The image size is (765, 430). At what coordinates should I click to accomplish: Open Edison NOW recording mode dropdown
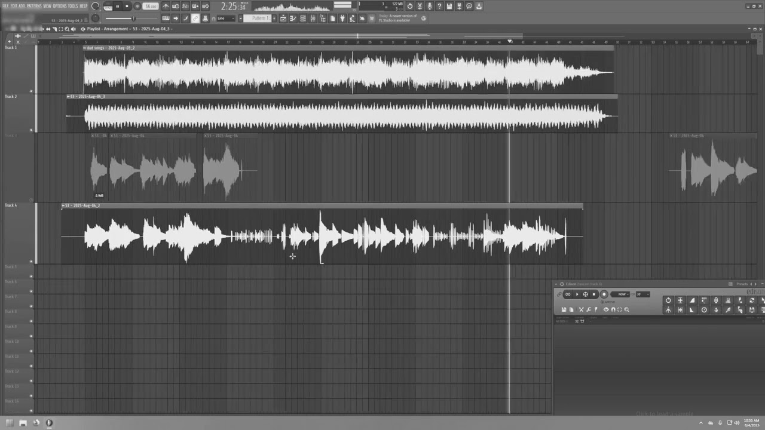coord(621,294)
